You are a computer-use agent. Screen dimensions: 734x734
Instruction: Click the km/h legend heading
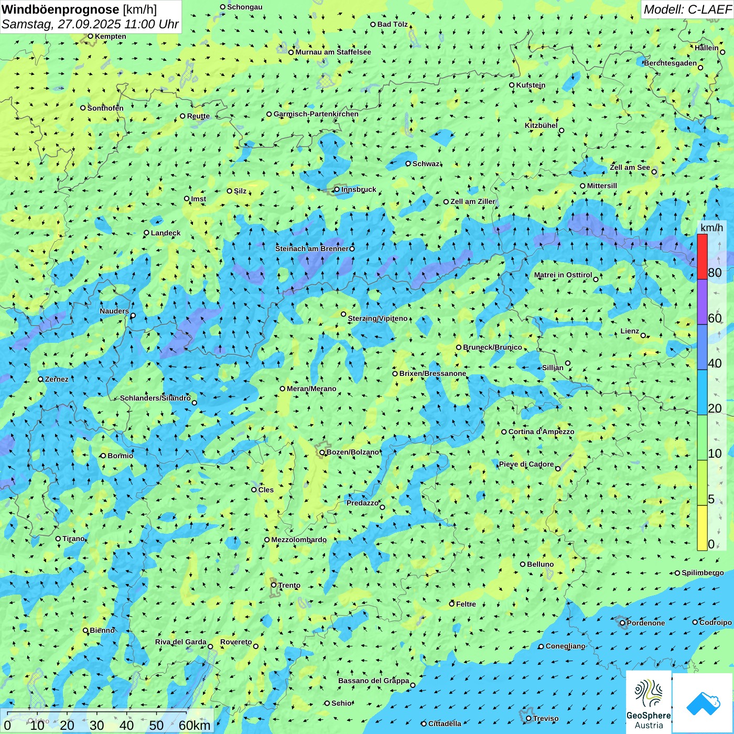coord(712,228)
